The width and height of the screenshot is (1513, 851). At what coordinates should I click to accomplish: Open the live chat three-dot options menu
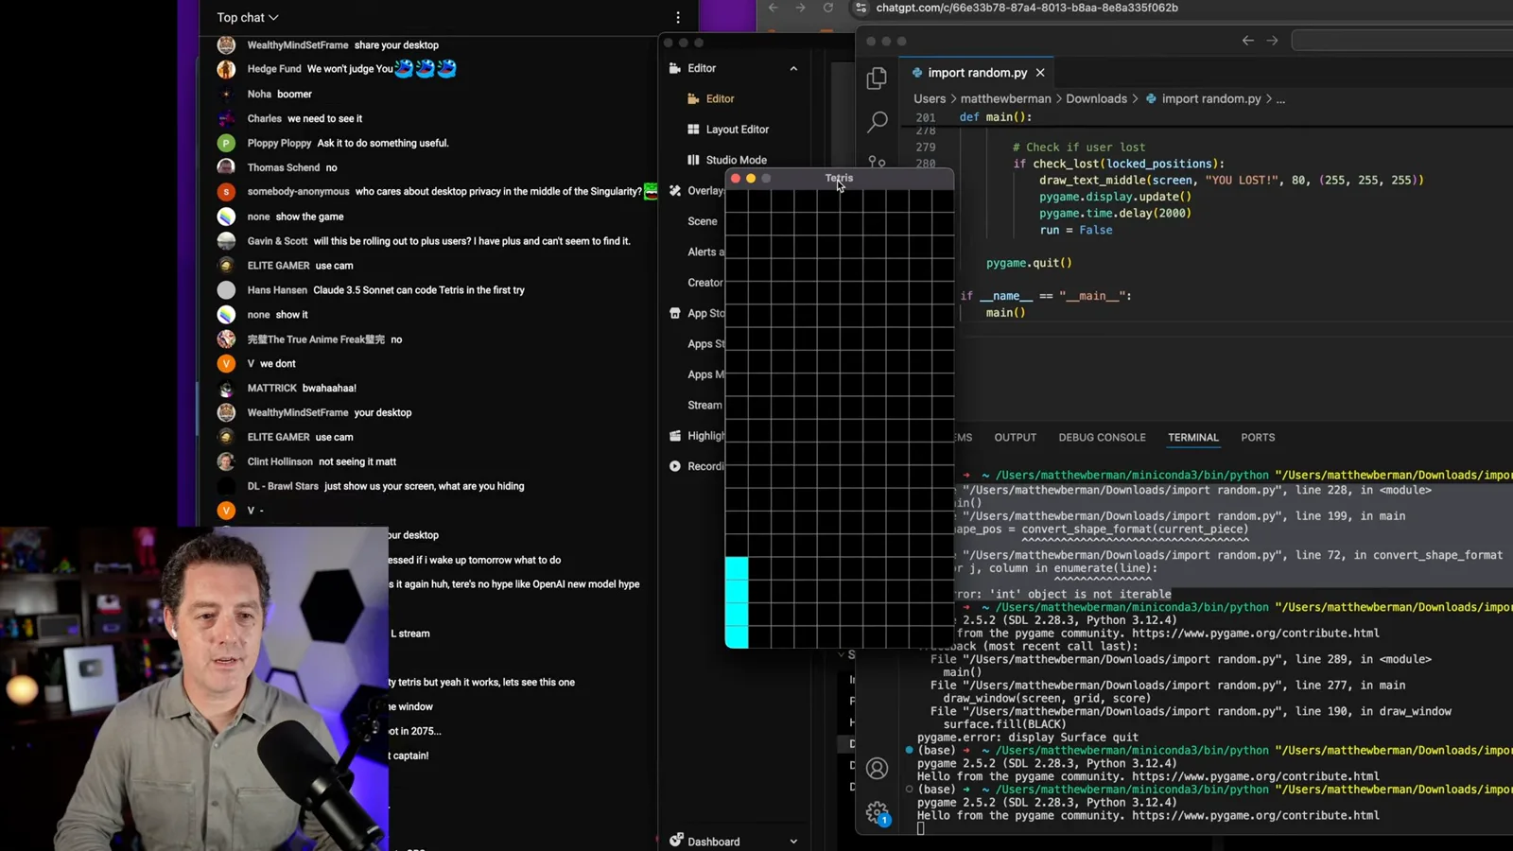[678, 18]
